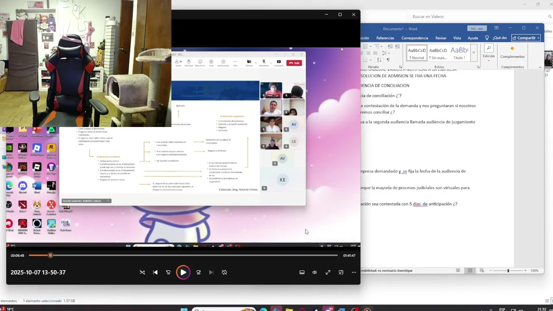The image size is (553, 311).
Task: Rewind 10 seconds in the media player
Action: click(x=168, y=273)
